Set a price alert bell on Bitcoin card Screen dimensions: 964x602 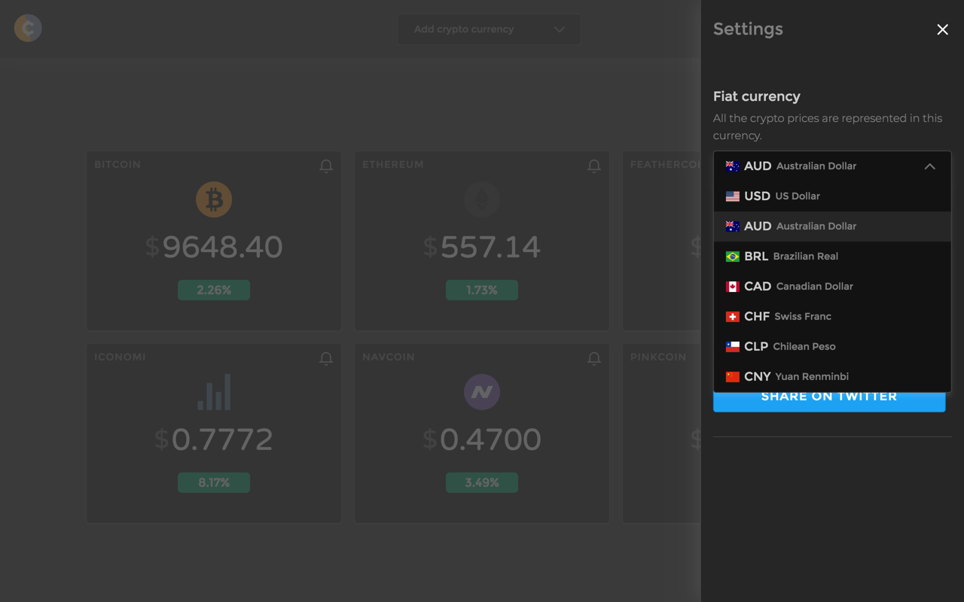point(326,166)
